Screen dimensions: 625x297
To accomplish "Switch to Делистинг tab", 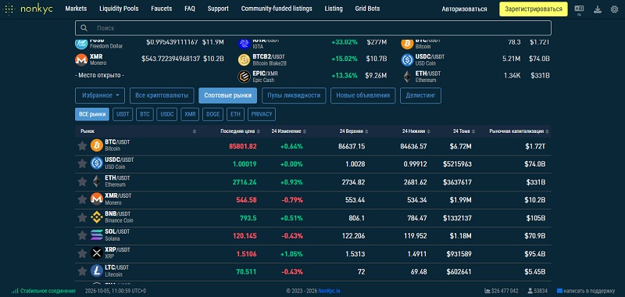I will pyautogui.click(x=420, y=95).
